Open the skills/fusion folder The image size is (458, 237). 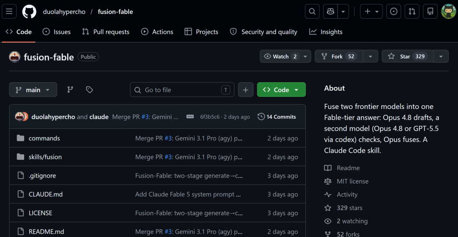(45, 157)
